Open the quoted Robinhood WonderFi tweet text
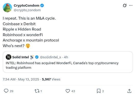The width and height of the screenshot is (135, 96). 62,65
